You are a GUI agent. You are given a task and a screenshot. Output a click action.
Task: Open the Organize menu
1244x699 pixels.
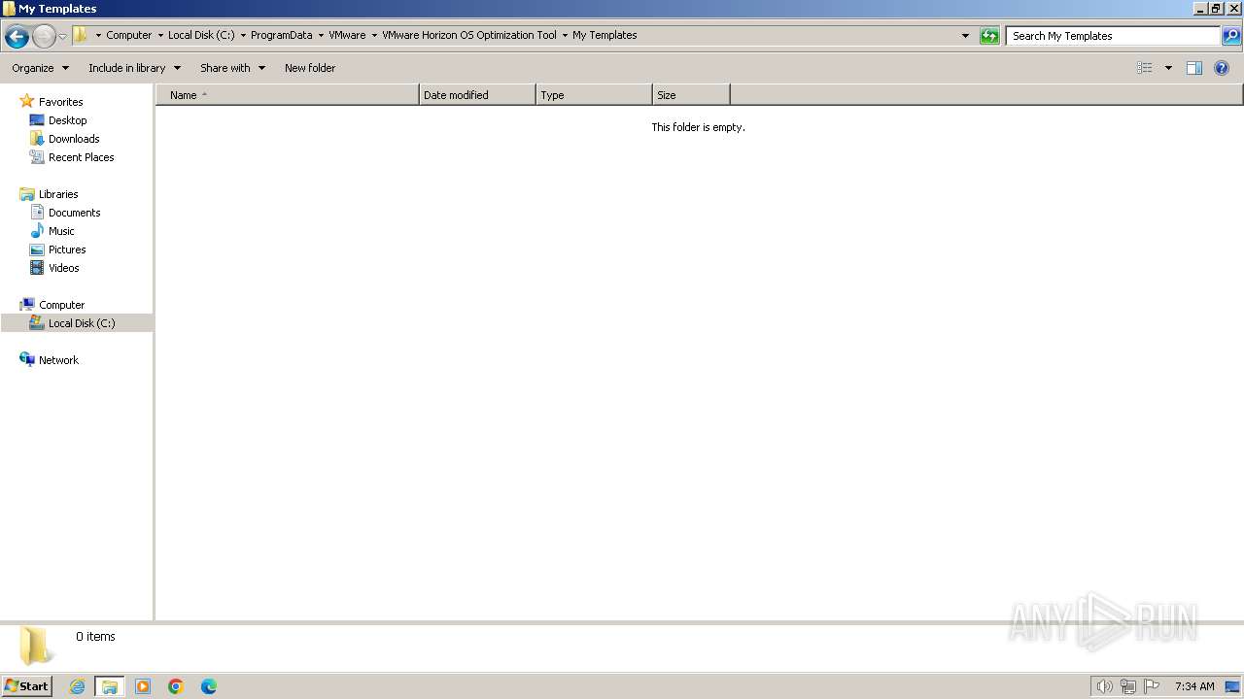[x=40, y=68]
